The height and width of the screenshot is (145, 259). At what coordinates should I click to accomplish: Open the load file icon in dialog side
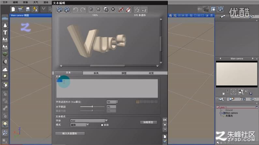pos(165,141)
